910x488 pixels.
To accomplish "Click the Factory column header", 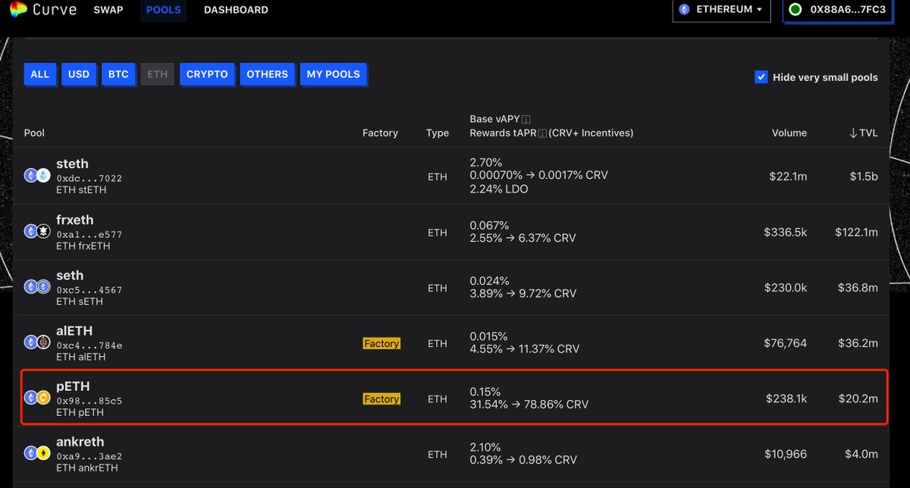I will pos(380,133).
